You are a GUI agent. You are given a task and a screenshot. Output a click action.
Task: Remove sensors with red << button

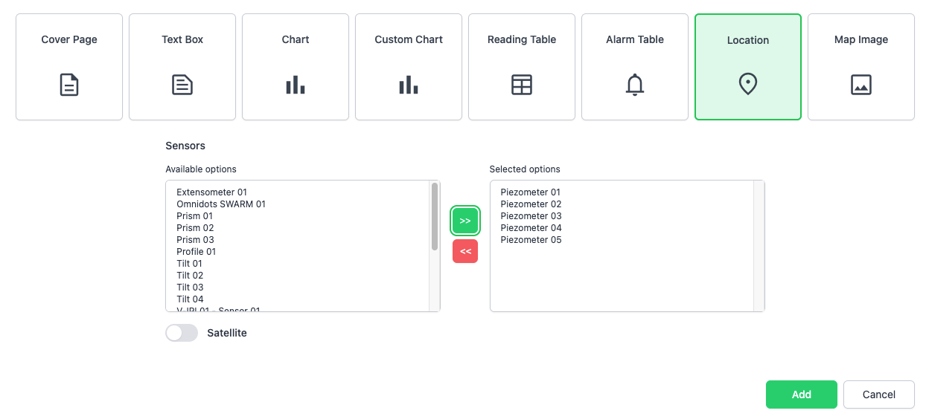click(465, 252)
